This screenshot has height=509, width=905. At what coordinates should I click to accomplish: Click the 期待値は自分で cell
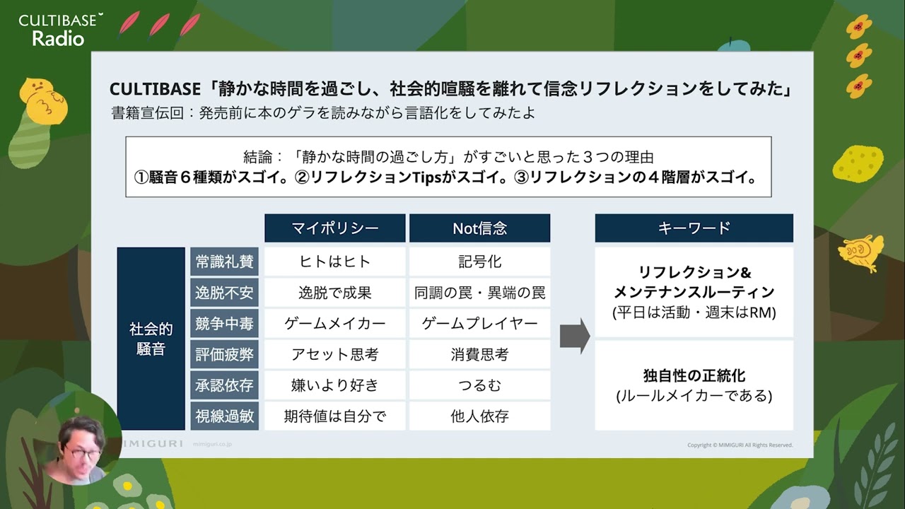335,416
